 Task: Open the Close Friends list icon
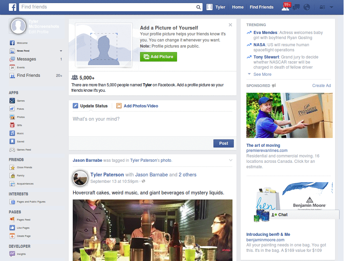(x=12, y=167)
